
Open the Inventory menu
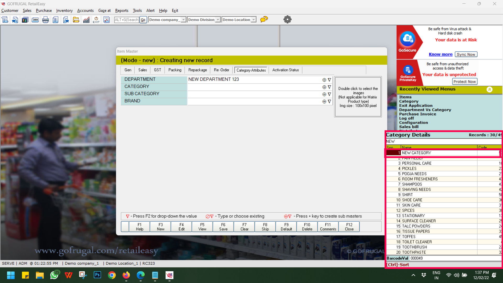click(x=64, y=10)
